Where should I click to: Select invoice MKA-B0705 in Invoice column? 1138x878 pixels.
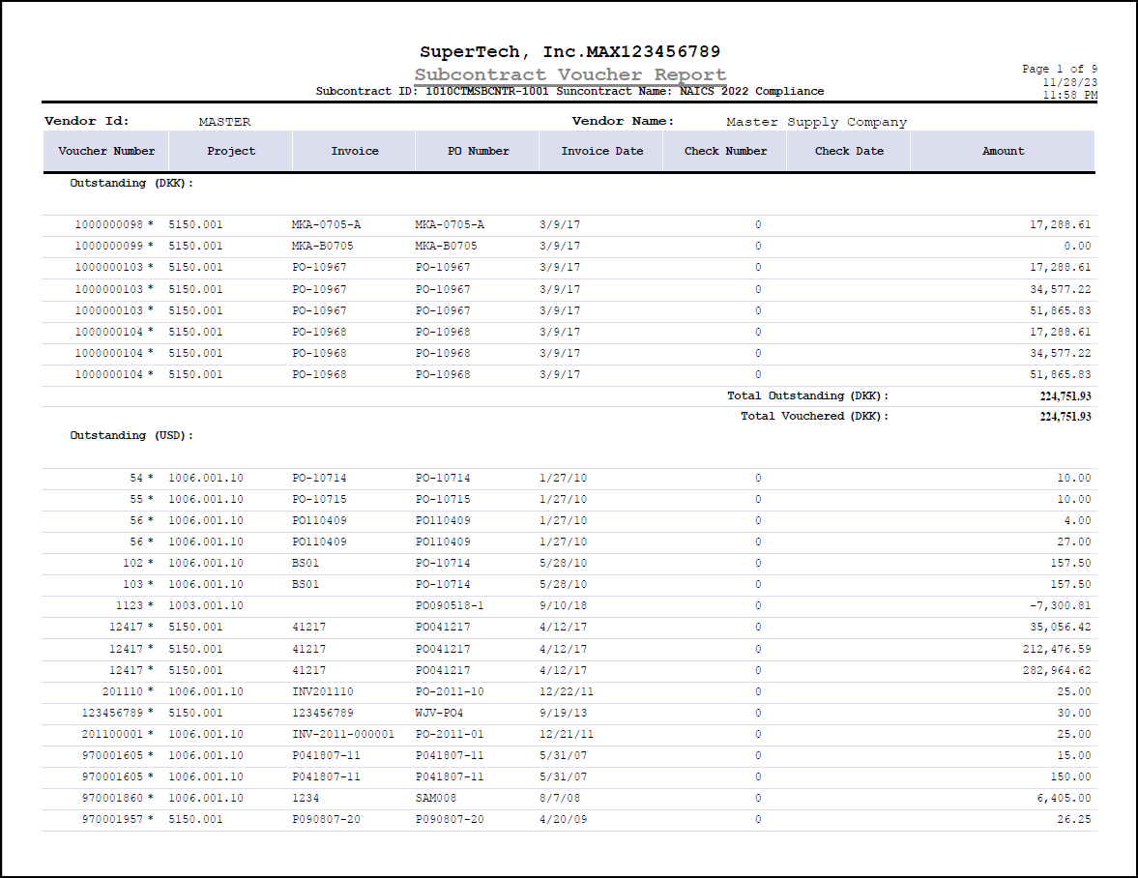point(326,246)
